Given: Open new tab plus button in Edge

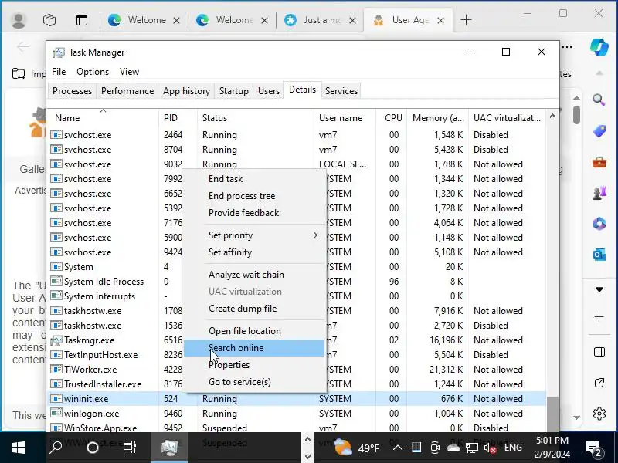Looking at the screenshot, I should pos(467,20).
